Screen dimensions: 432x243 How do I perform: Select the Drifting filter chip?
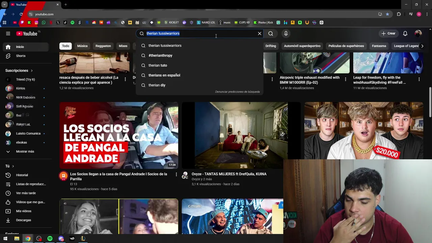(x=271, y=46)
